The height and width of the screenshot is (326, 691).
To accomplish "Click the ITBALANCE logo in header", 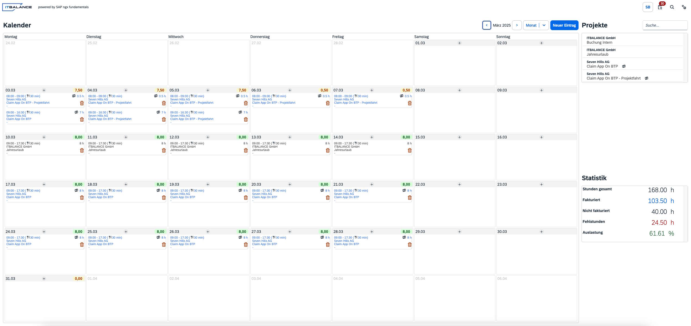I will tap(17, 7).
